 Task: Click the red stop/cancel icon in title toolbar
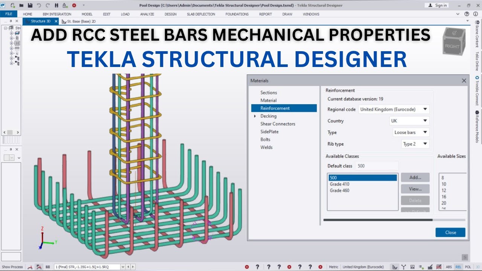click(74, 5)
